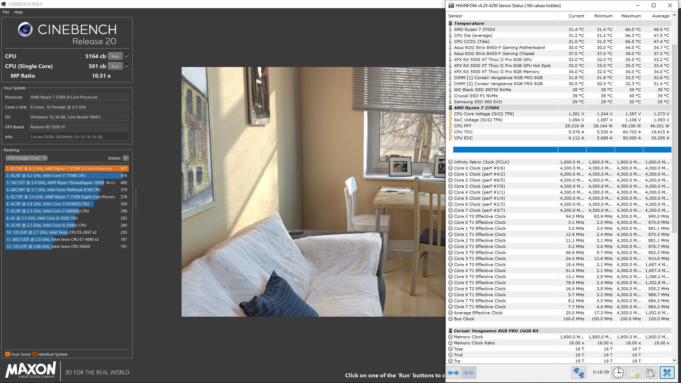This screenshot has width=681, height=383.
Task: Start sensor logging with the sheet icon
Action: click(634, 373)
